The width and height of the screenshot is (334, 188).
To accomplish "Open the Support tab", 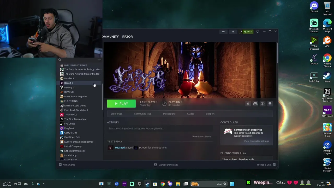I will 210,114.
